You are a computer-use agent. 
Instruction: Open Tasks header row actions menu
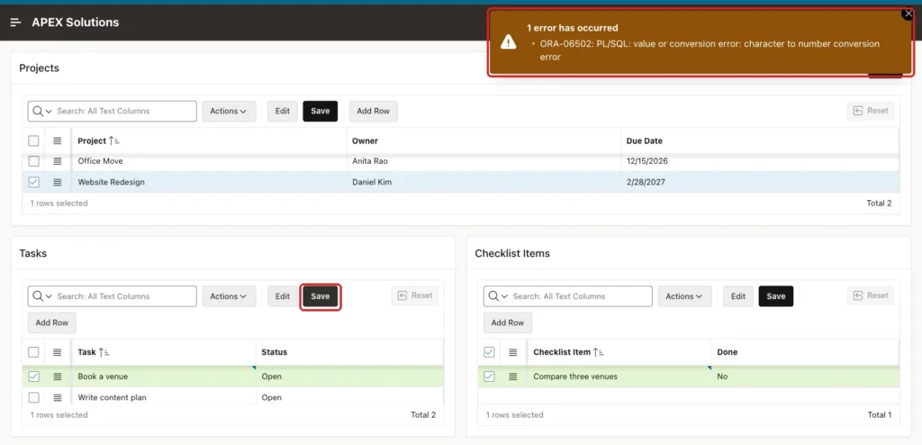pos(57,352)
